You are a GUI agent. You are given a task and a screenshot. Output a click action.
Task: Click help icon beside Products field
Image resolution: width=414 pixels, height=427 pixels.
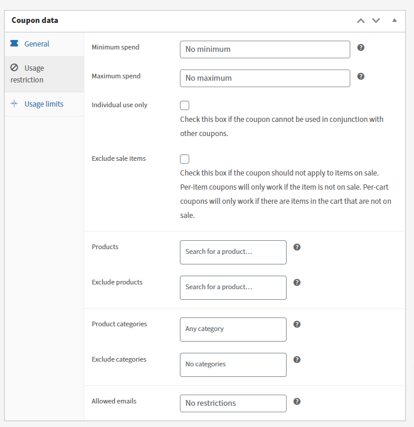297,247
